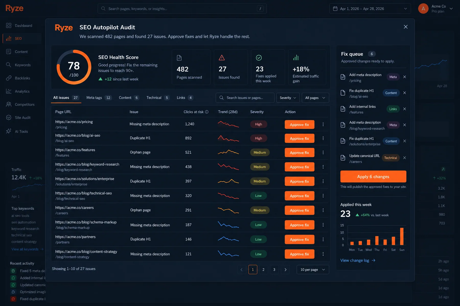Click the Search issues or pages field

tap(245, 98)
